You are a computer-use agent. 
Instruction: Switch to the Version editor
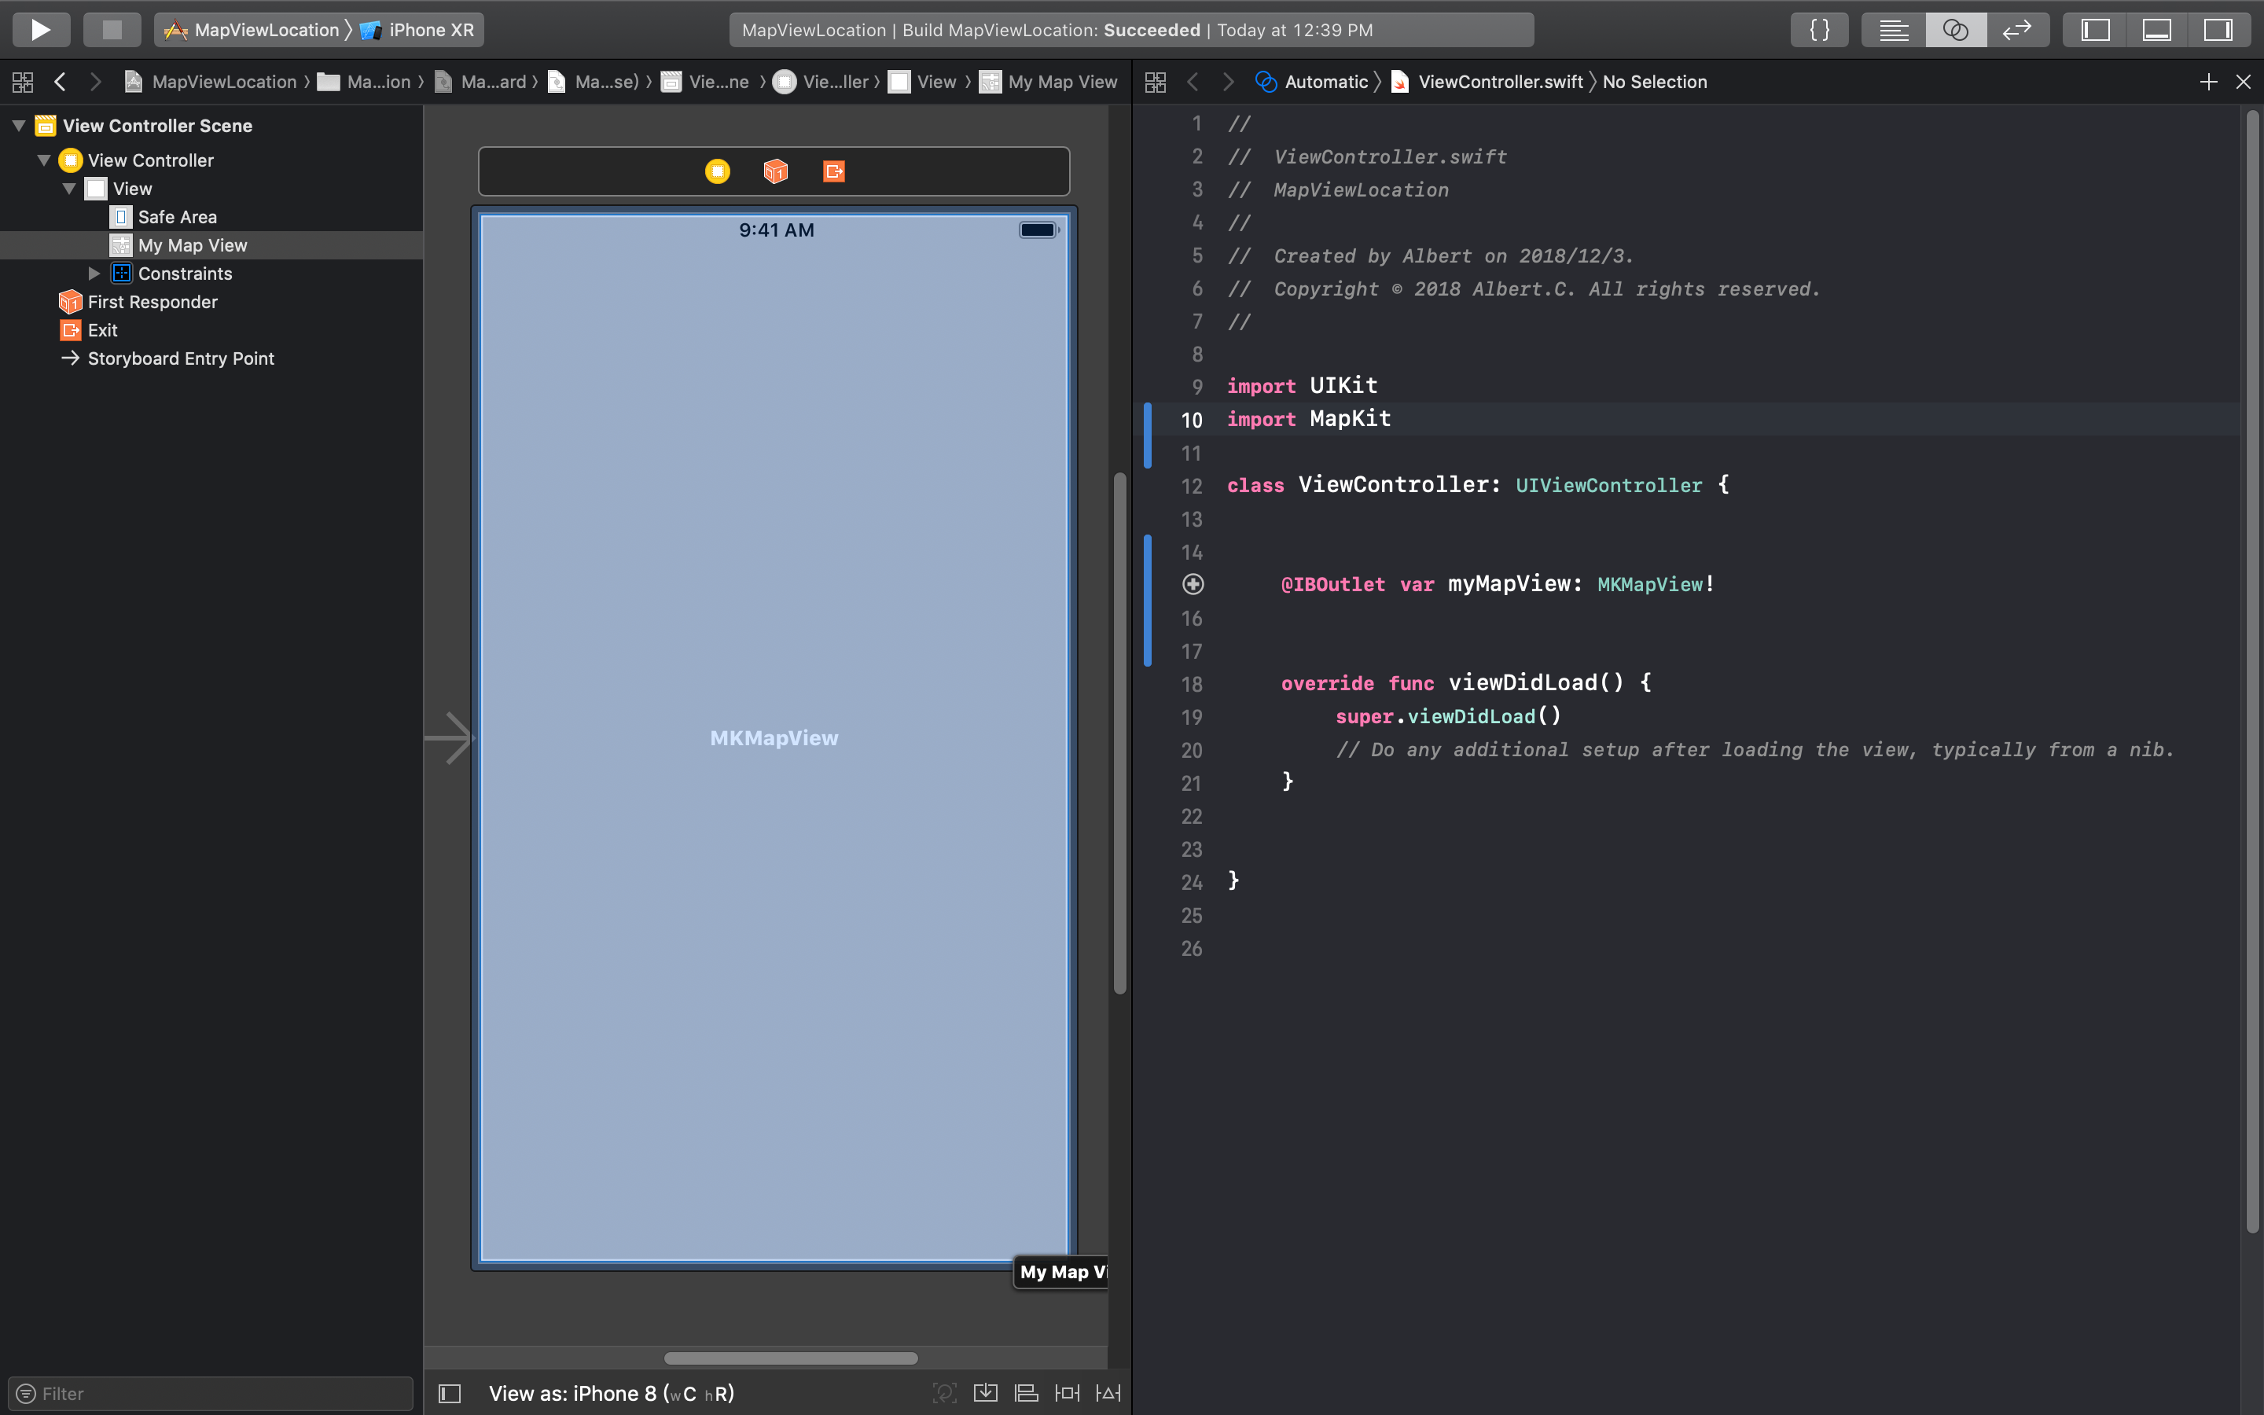[x=2017, y=30]
